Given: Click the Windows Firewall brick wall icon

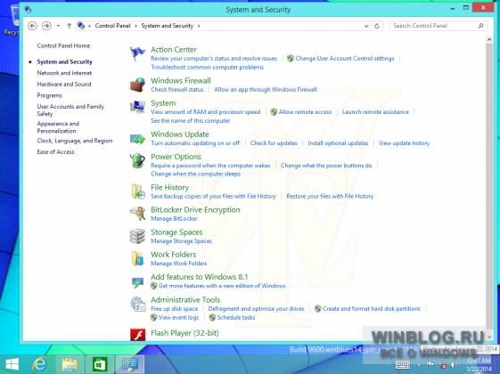Looking at the screenshot, I should tap(137, 85).
